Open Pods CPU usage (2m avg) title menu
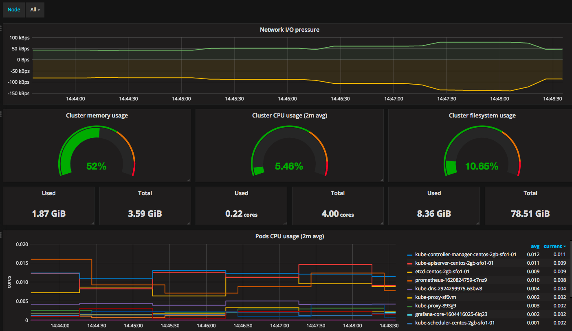Viewport: 572px width, 331px height. pyautogui.click(x=289, y=236)
